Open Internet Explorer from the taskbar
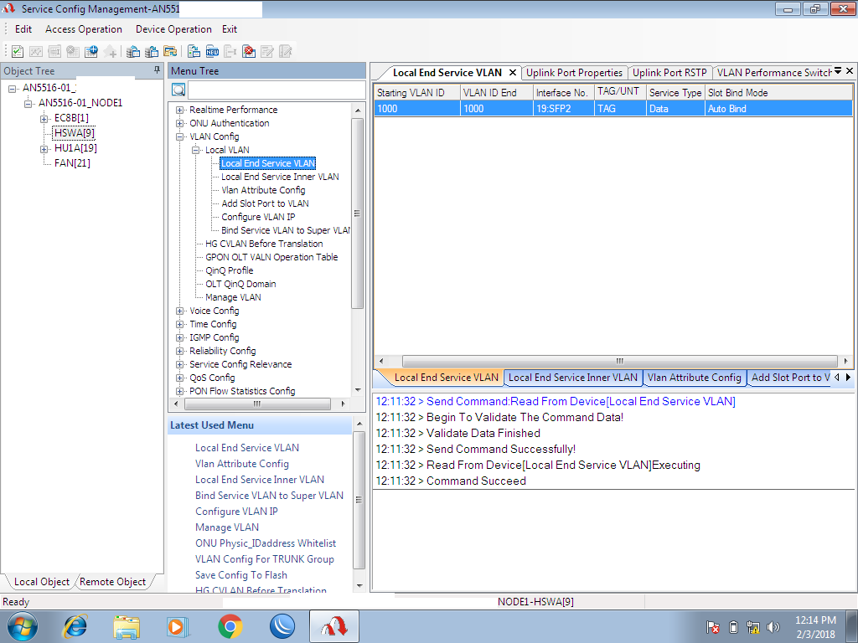The image size is (858, 643). (x=75, y=626)
